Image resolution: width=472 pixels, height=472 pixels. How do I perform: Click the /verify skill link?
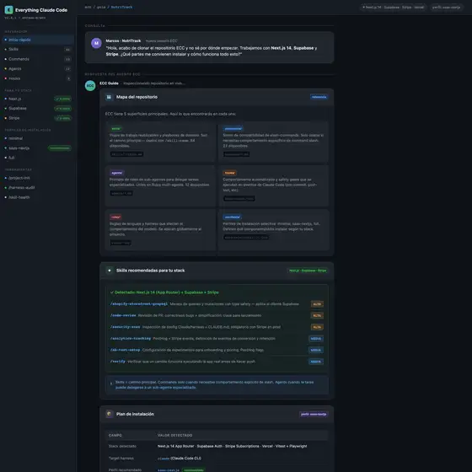[117, 362]
